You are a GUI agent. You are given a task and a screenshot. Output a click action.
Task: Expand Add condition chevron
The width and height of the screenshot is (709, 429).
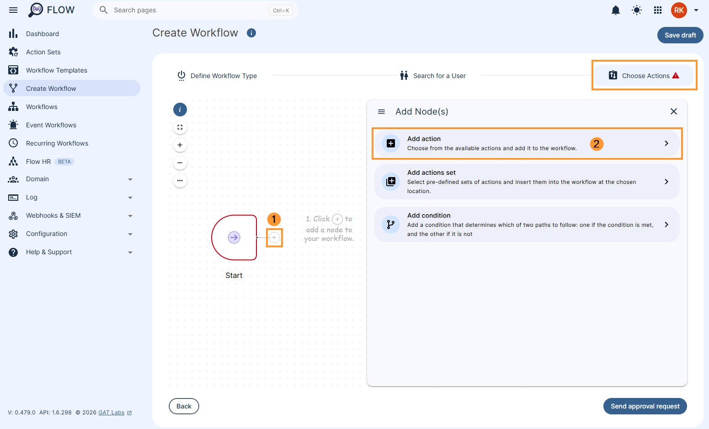tap(666, 225)
